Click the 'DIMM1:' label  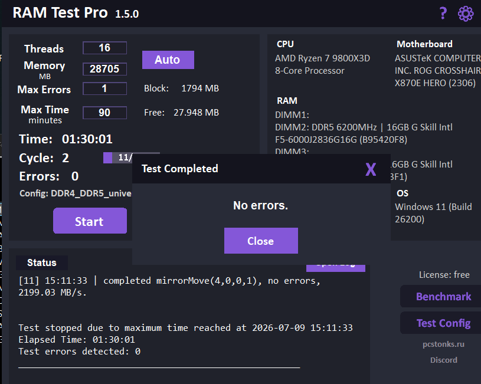292,115
